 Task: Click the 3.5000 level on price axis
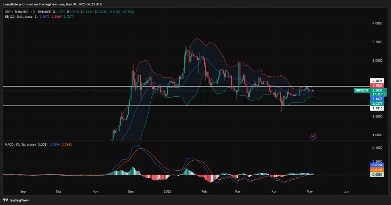377,42
